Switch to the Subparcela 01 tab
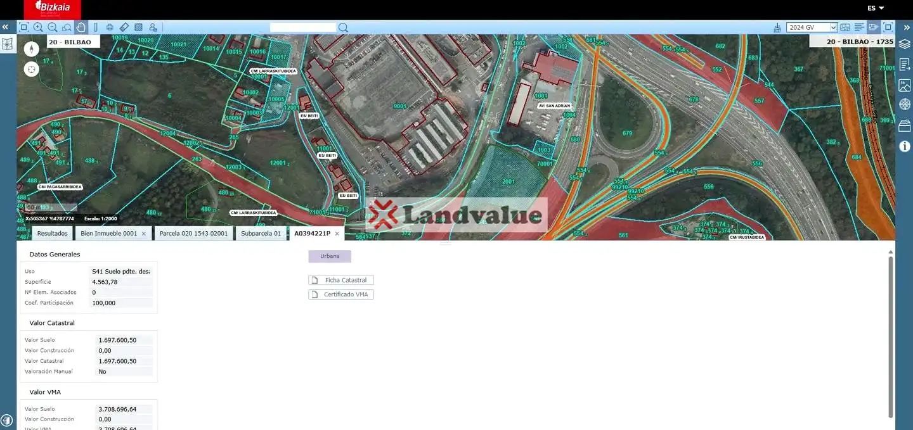913x430 pixels. tap(261, 234)
